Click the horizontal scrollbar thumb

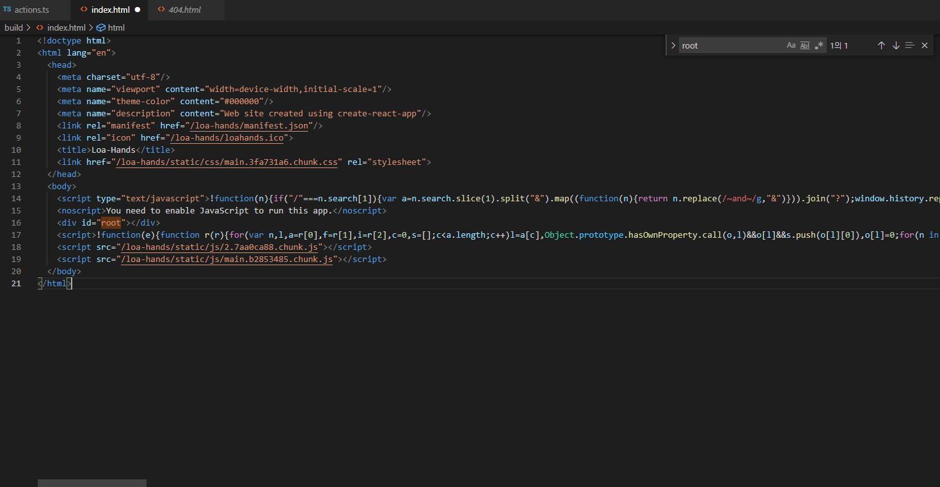[x=92, y=483]
